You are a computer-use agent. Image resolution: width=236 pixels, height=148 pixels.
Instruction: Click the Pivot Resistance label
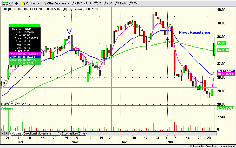(x=194, y=32)
